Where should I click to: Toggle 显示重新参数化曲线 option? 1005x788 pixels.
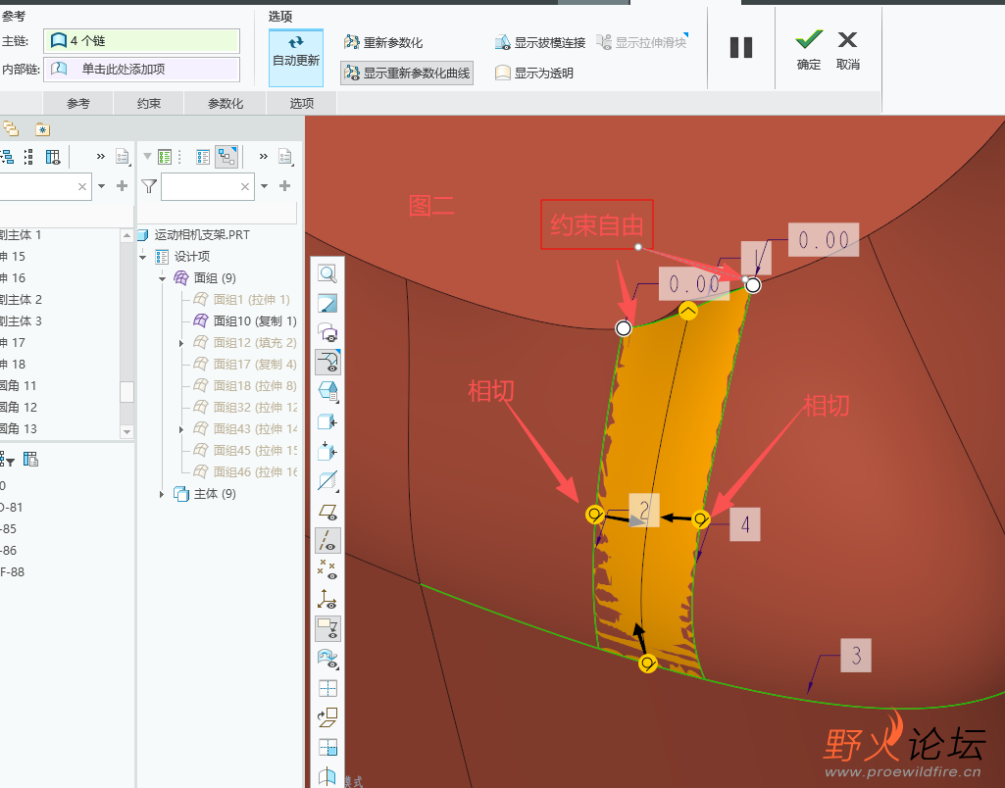(407, 74)
